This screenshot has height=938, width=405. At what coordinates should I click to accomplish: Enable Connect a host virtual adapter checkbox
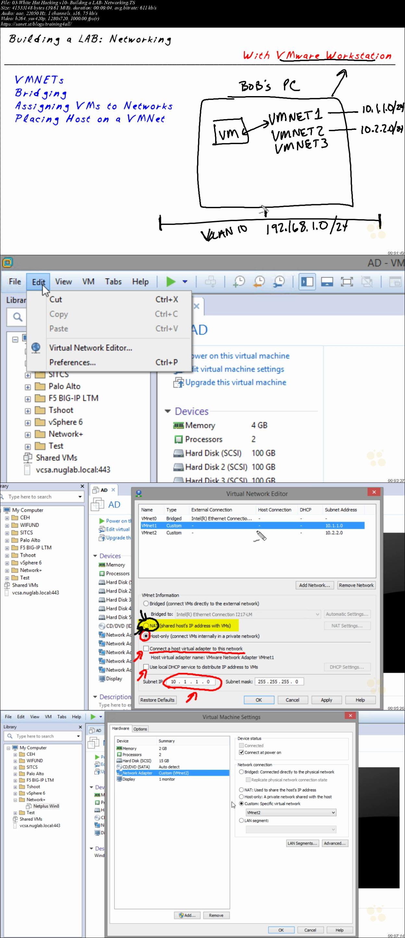pyautogui.click(x=146, y=648)
